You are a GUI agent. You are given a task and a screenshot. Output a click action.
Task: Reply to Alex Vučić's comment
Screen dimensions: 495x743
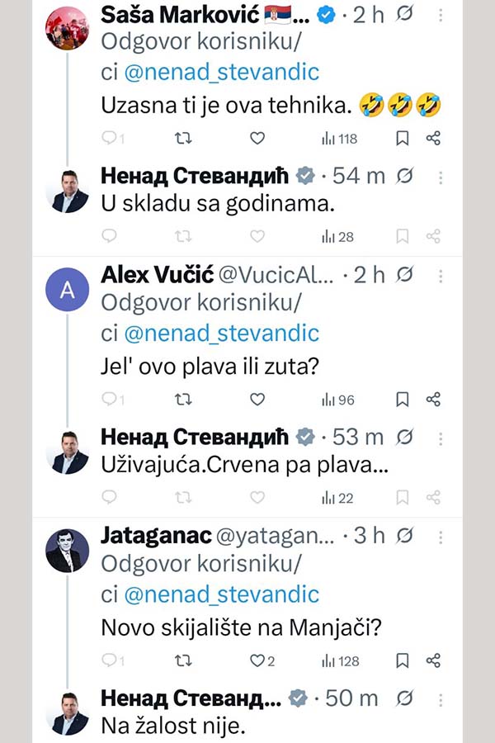(110, 400)
